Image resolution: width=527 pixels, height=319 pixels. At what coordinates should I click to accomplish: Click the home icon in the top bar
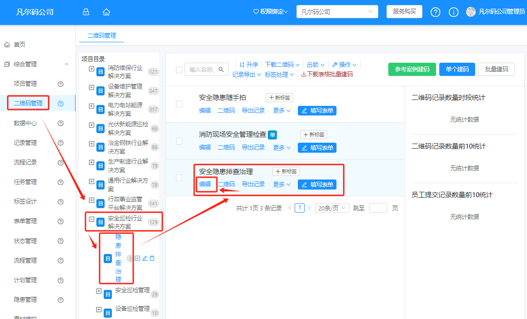(106, 12)
